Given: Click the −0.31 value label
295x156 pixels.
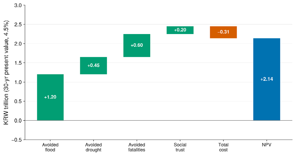Looking at the screenshot, I should tap(223, 32).
